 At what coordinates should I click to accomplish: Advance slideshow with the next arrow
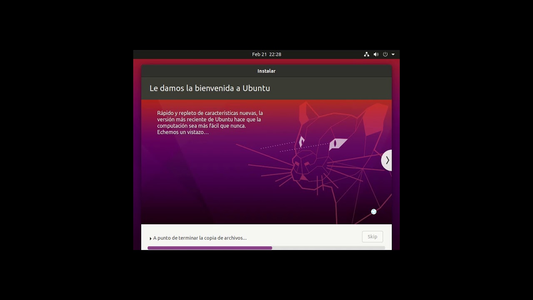387,160
